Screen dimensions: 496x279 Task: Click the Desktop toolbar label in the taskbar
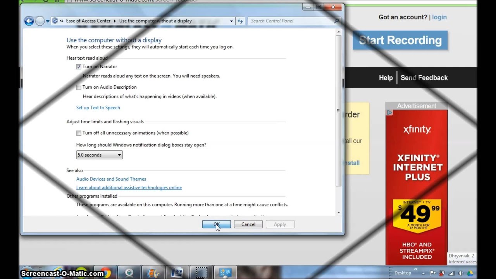pyautogui.click(x=403, y=273)
